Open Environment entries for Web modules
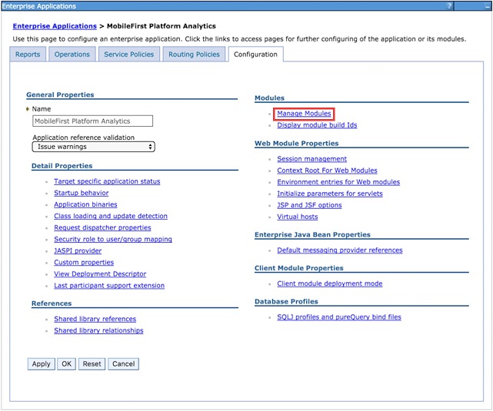 [x=338, y=182]
